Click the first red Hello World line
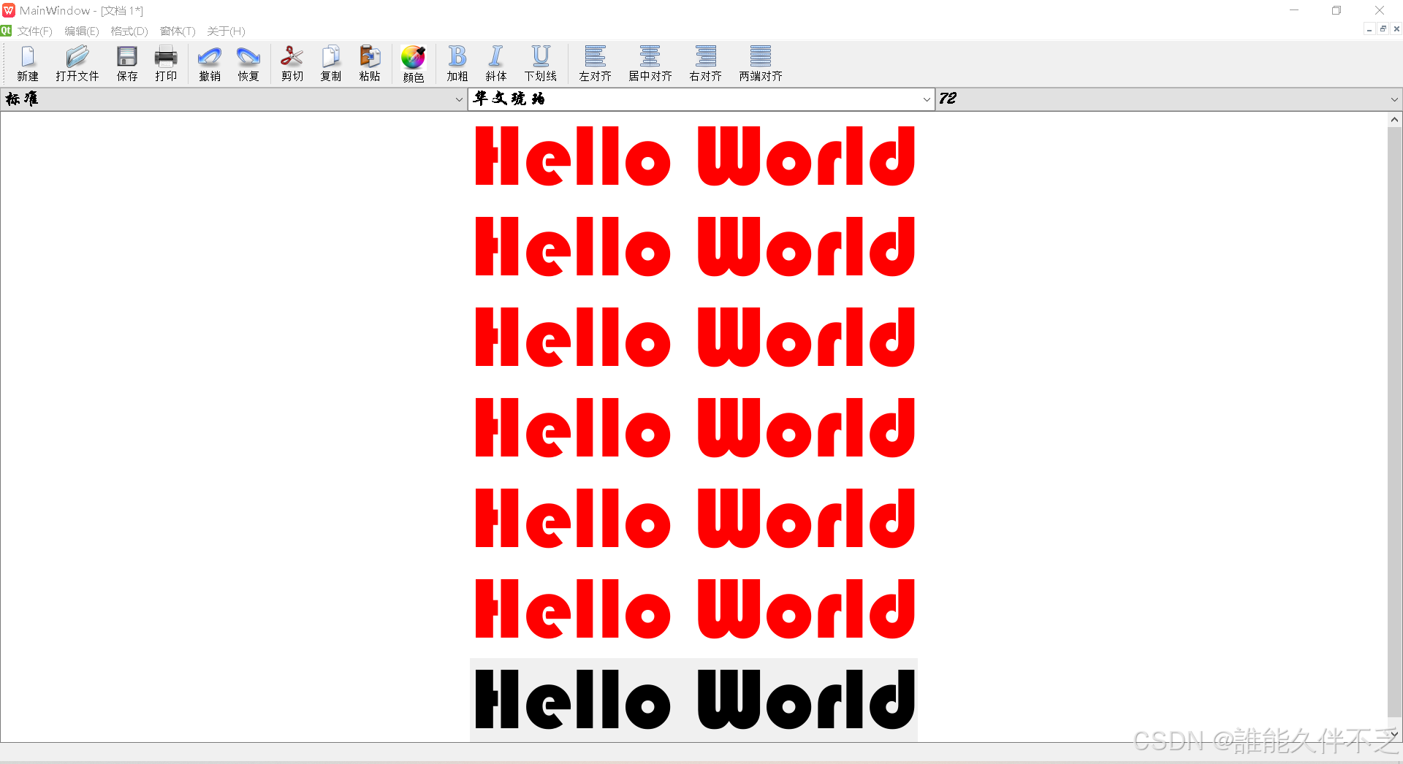 (694, 156)
